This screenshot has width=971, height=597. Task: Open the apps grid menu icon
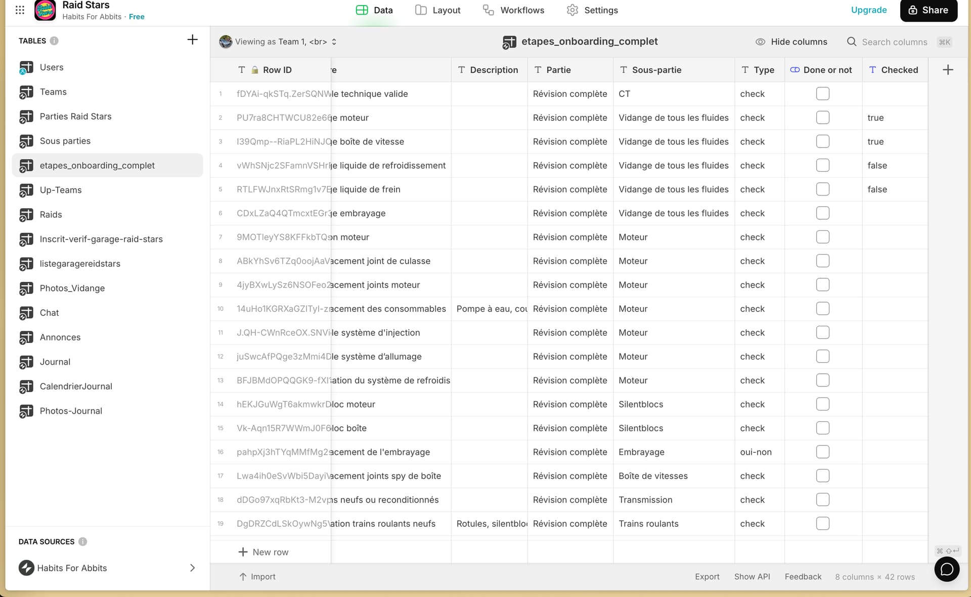click(20, 10)
